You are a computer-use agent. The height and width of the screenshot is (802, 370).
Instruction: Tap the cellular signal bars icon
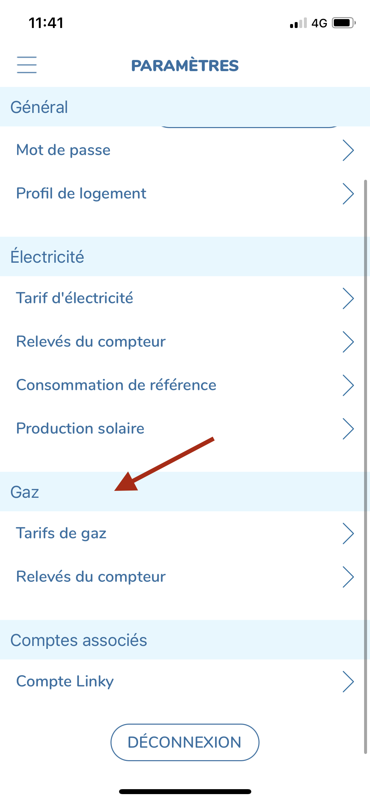click(298, 23)
